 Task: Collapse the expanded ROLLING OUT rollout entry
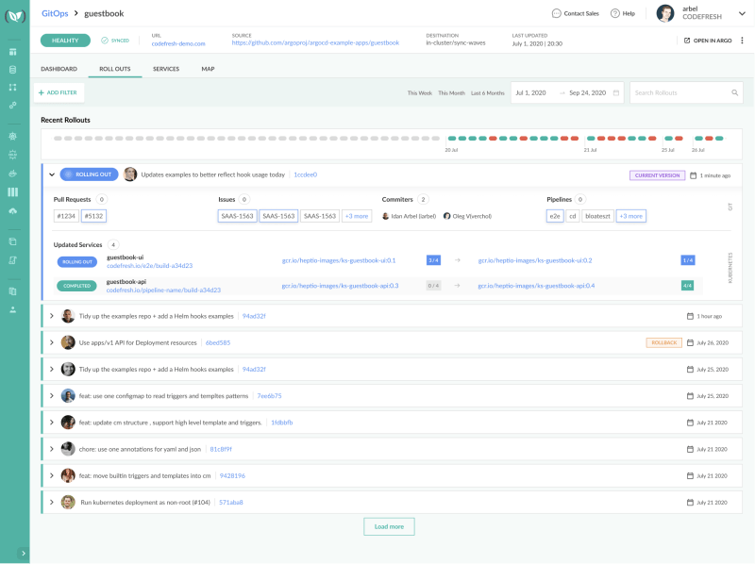click(53, 174)
